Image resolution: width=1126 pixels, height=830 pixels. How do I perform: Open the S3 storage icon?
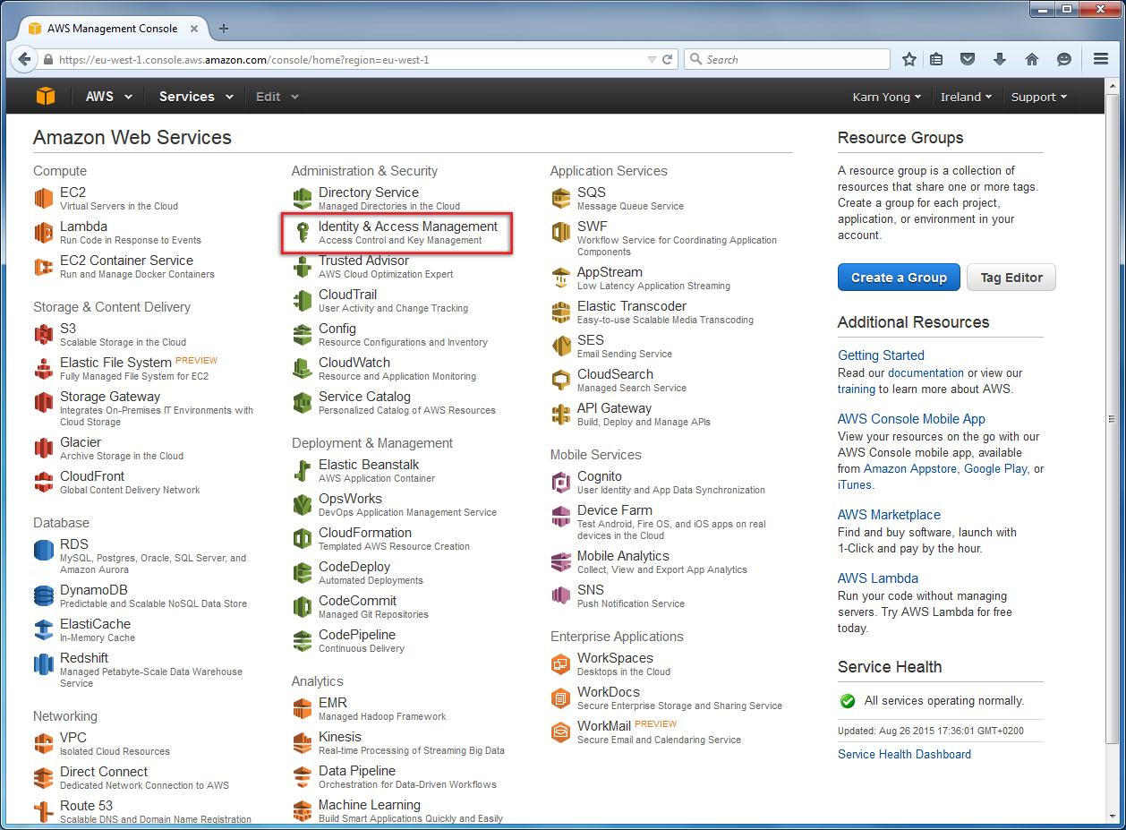(44, 334)
